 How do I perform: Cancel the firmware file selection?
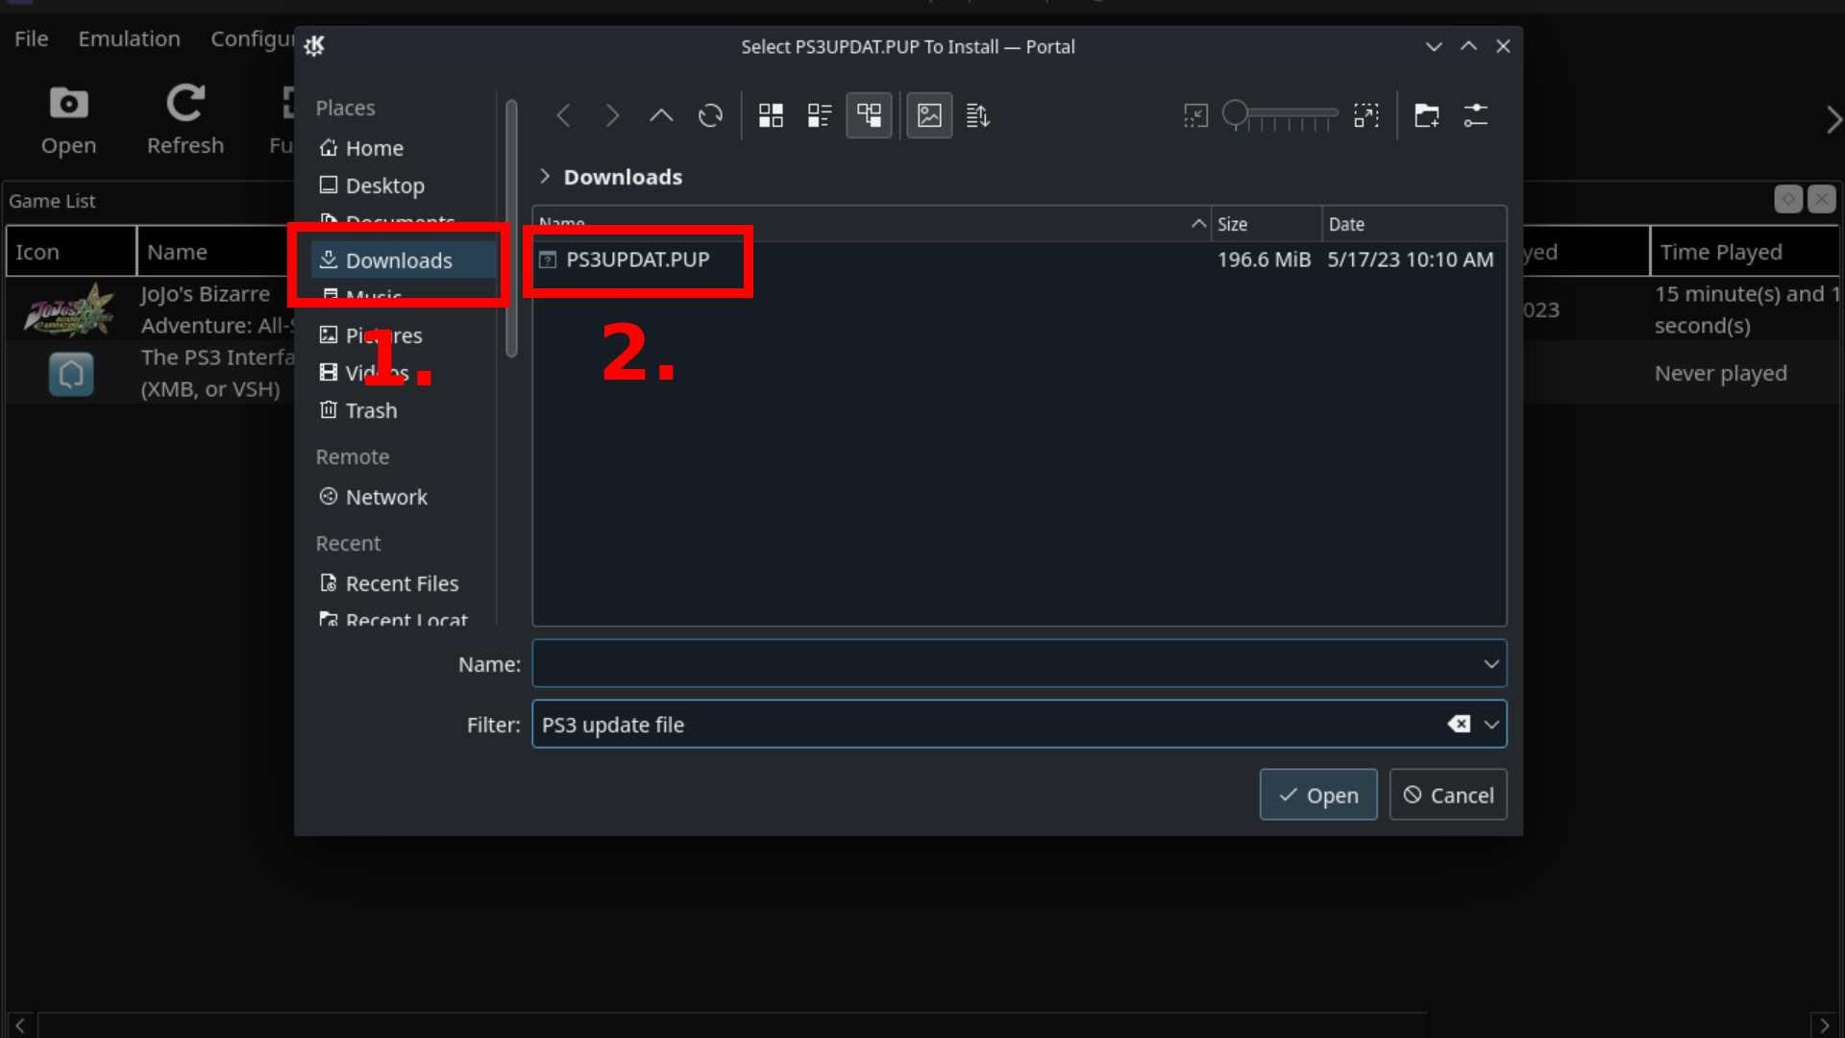click(1448, 795)
